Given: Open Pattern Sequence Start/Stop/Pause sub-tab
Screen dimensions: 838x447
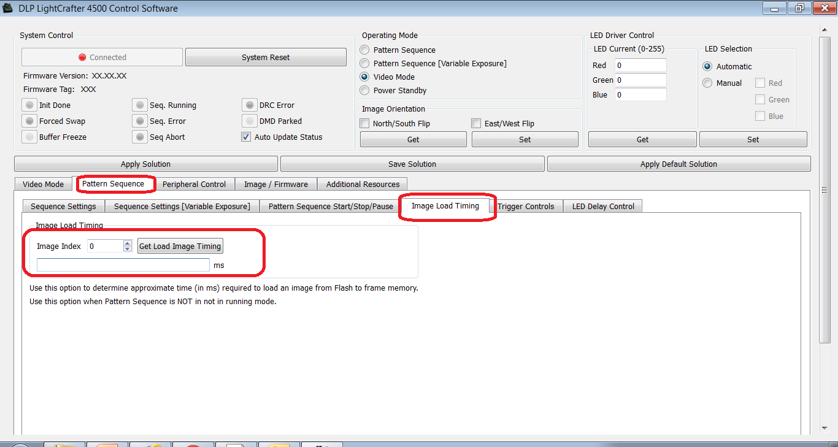Looking at the screenshot, I should pos(331,206).
